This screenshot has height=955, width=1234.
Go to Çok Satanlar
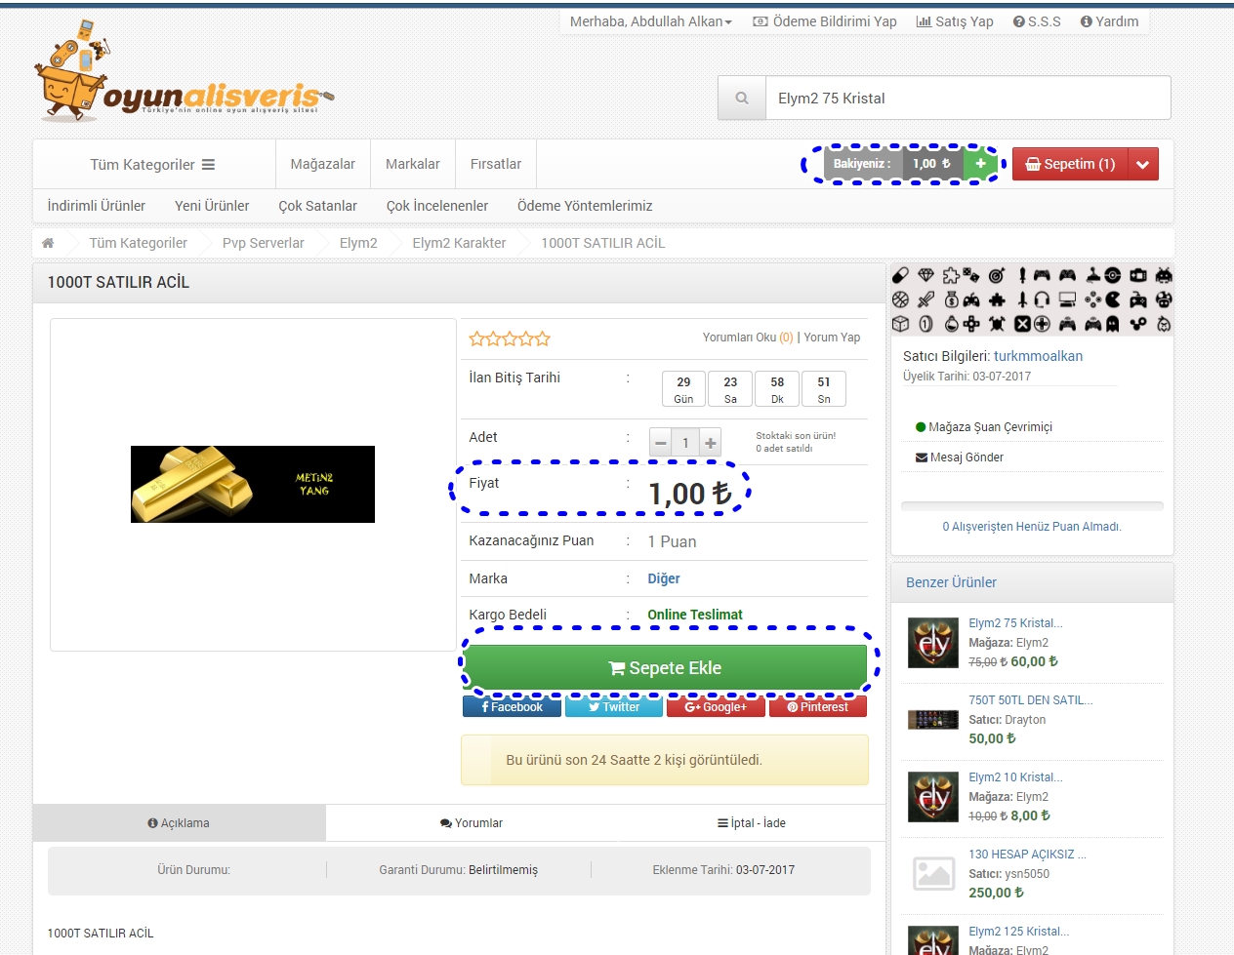[x=318, y=206]
